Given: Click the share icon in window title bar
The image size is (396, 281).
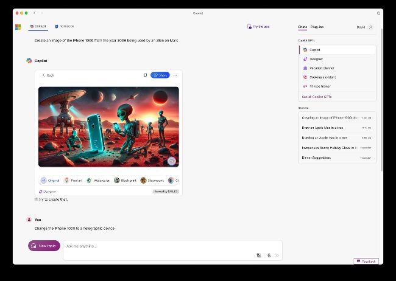Looking at the screenshot, I should (x=370, y=12).
